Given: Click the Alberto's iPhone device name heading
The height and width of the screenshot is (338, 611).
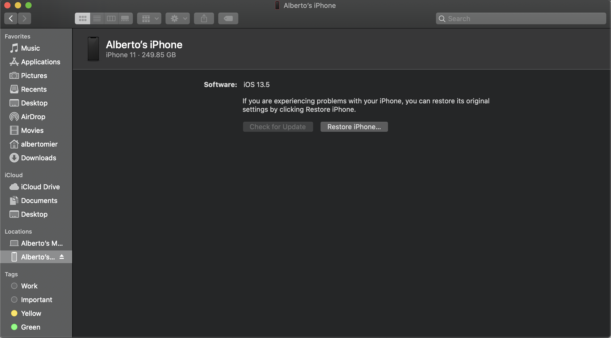Looking at the screenshot, I should [144, 45].
